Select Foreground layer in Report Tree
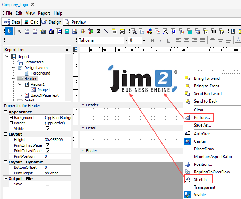The height and width of the screenshot is (199, 241). click(x=40, y=73)
